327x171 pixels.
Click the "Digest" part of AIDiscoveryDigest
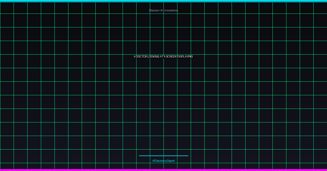coord(171,161)
